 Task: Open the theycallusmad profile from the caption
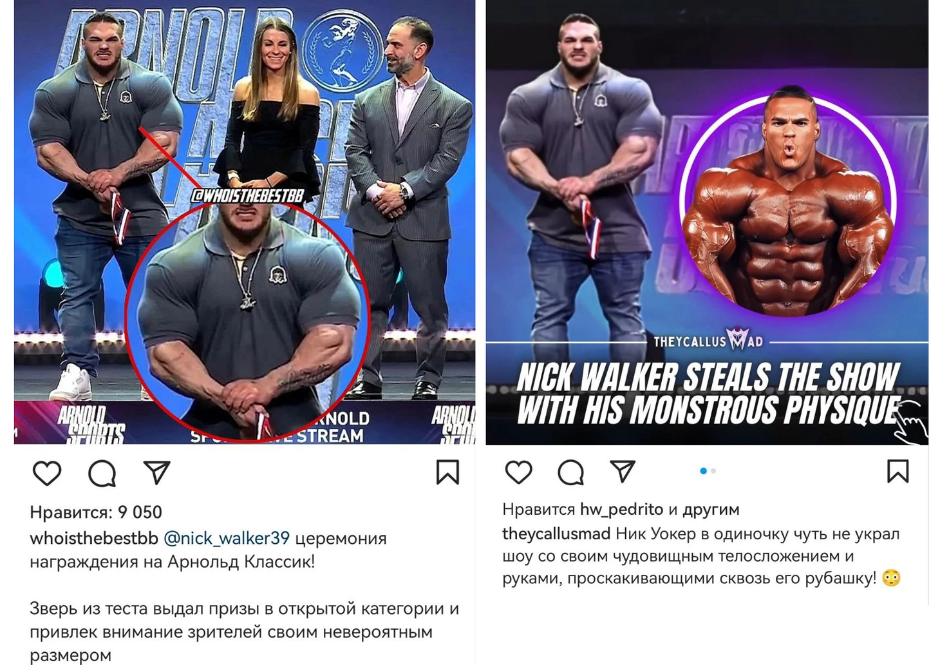(x=556, y=534)
